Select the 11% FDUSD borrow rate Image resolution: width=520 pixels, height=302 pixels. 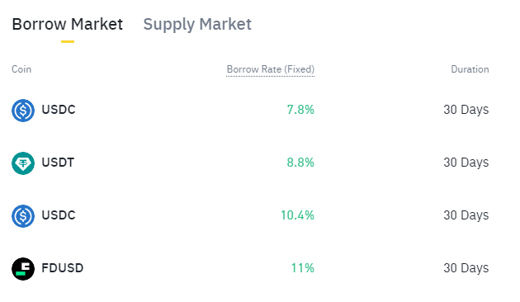pos(302,268)
